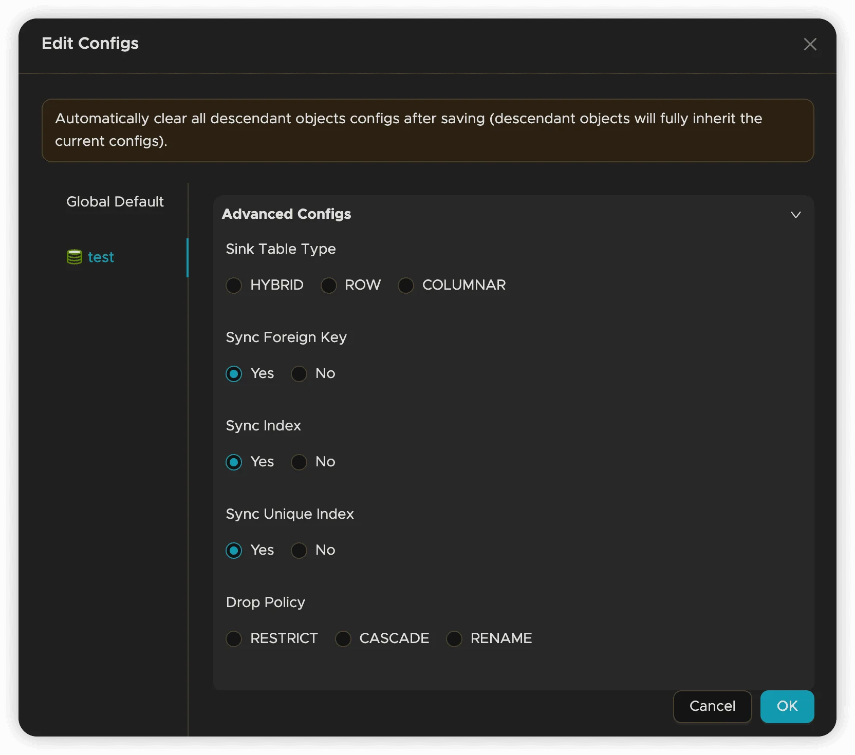This screenshot has width=855, height=755.
Task: Set Sync Foreign Key to No
Action: 299,373
